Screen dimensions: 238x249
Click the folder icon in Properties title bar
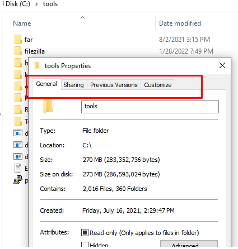click(37, 66)
